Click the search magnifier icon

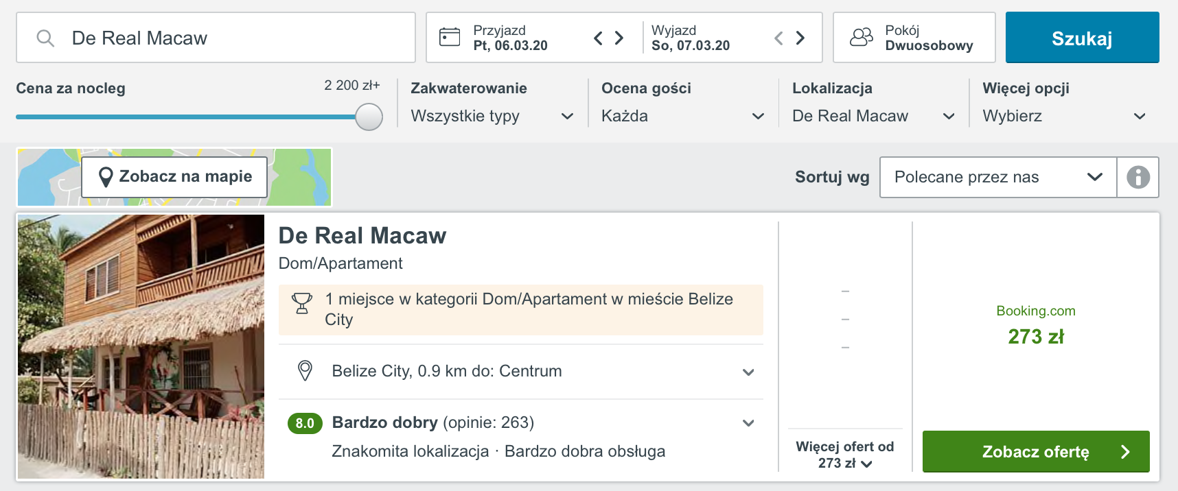45,38
